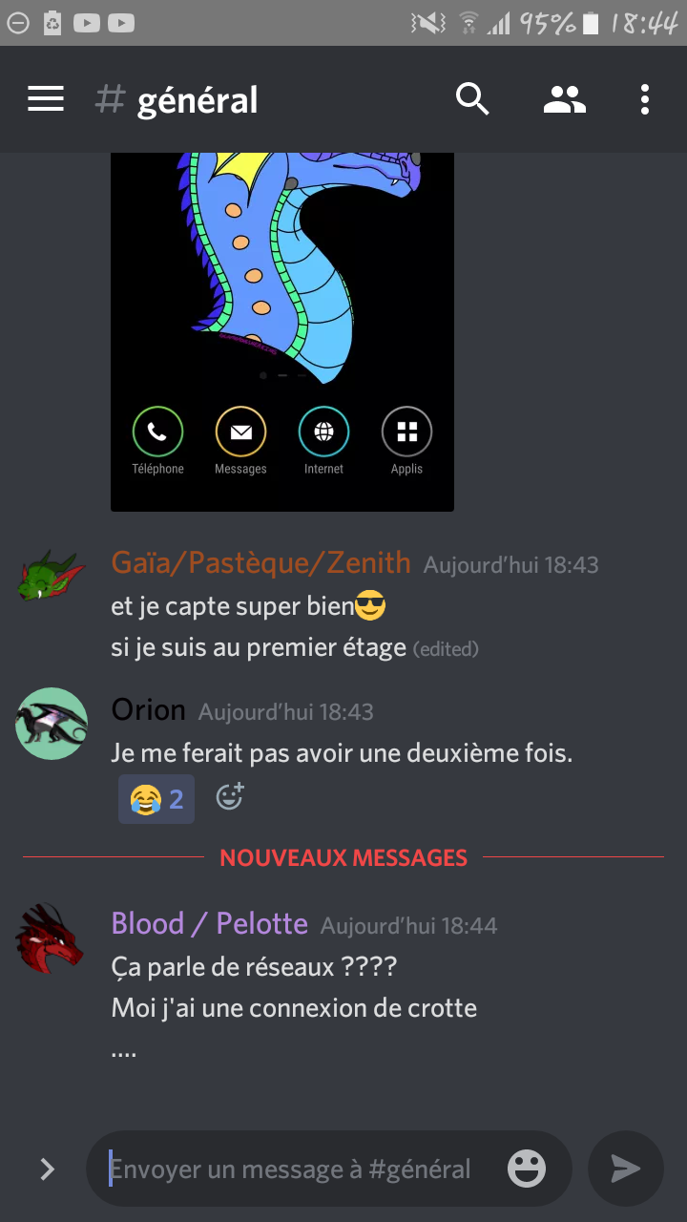Open Orion username profile

(148, 709)
